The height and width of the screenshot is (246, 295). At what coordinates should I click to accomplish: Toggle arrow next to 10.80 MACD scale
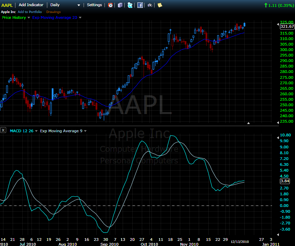(x=278, y=138)
